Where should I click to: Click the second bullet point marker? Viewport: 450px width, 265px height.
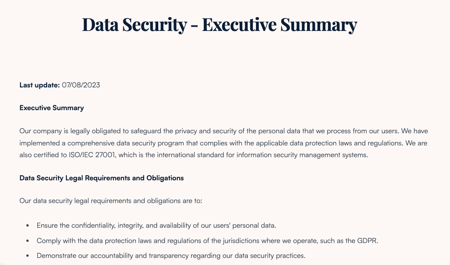(27, 241)
